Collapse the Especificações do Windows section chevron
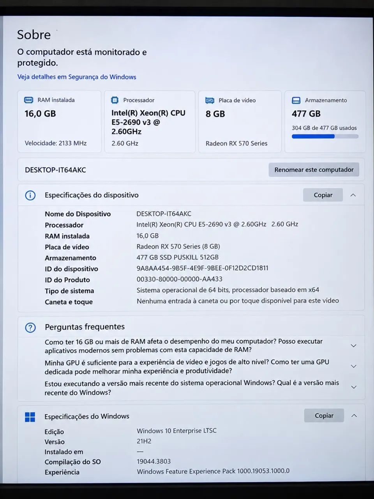This screenshot has height=499, width=374. click(x=354, y=416)
